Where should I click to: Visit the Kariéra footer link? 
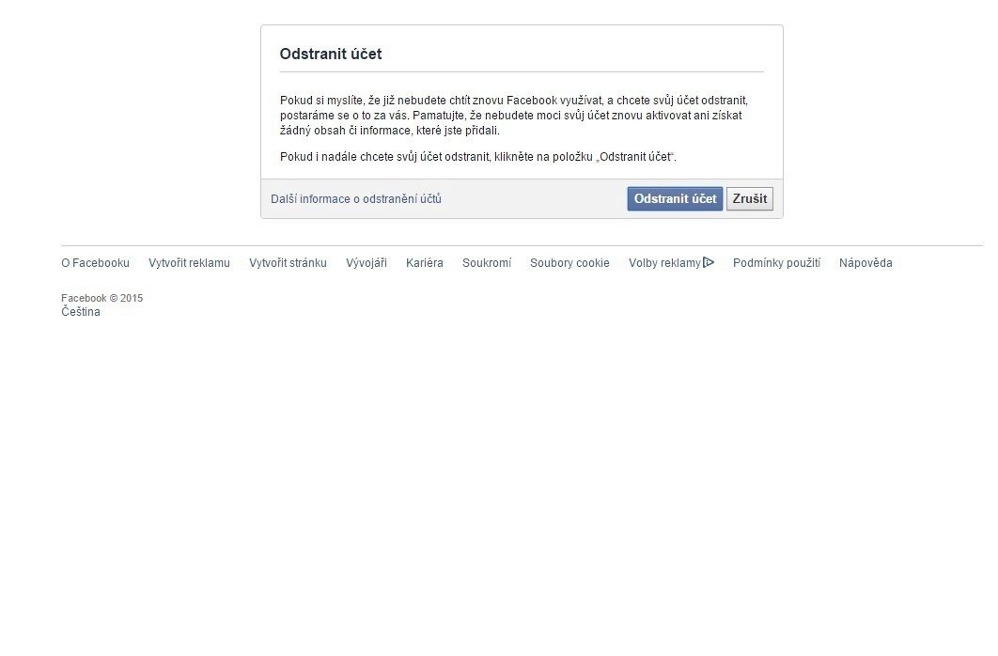[425, 263]
